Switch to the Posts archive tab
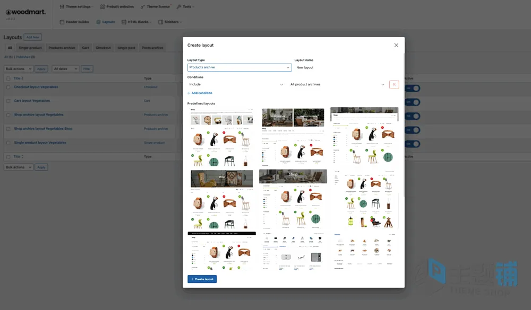 (152, 48)
